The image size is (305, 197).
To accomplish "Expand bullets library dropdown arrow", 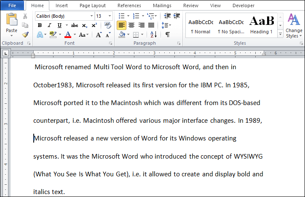I will pos(128,16).
